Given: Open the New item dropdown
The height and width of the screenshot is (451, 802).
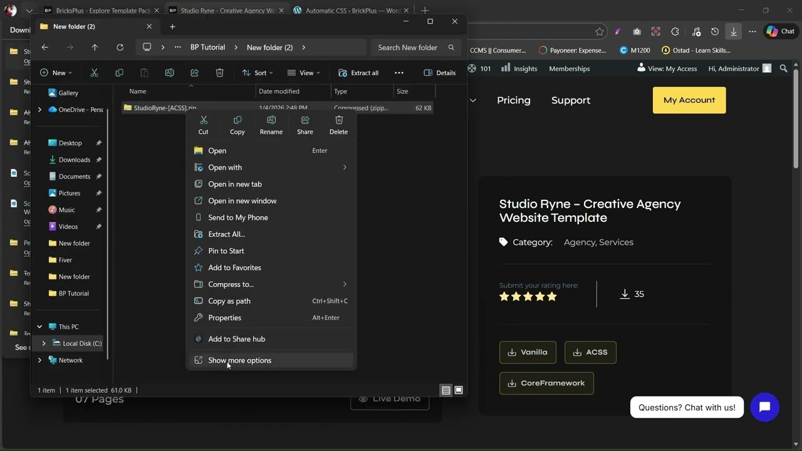Looking at the screenshot, I should 56,73.
